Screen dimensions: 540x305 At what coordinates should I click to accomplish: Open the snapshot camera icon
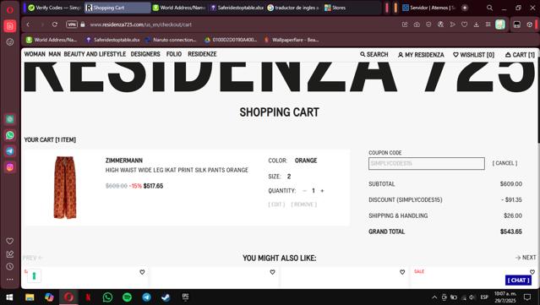[x=417, y=25]
